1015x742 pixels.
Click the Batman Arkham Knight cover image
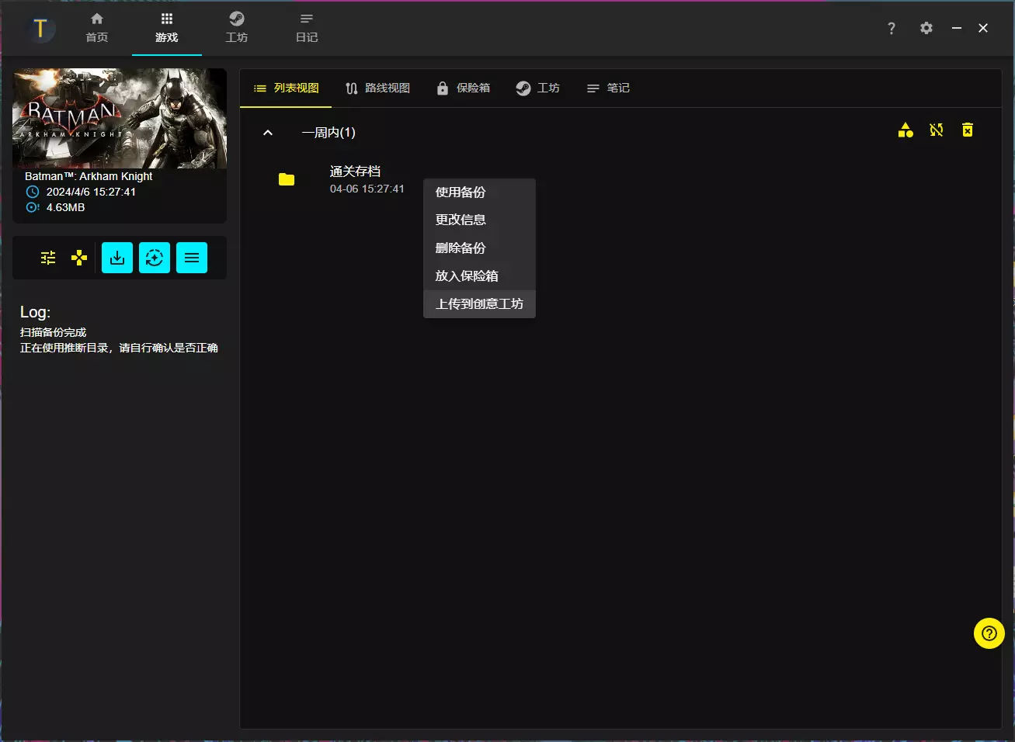click(x=120, y=118)
